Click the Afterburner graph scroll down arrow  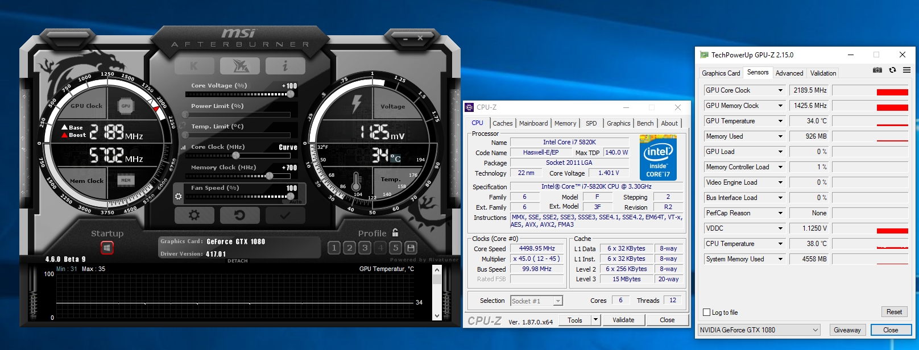click(437, 316)
